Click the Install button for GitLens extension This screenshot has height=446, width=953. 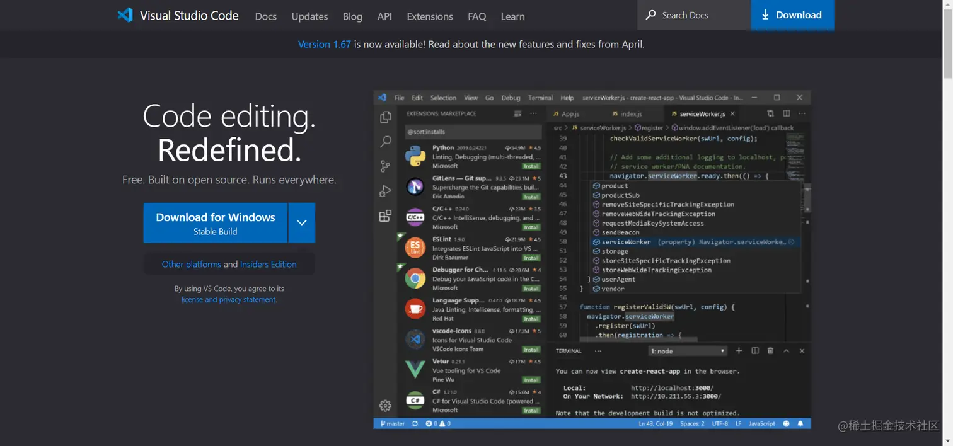(531, 197)
